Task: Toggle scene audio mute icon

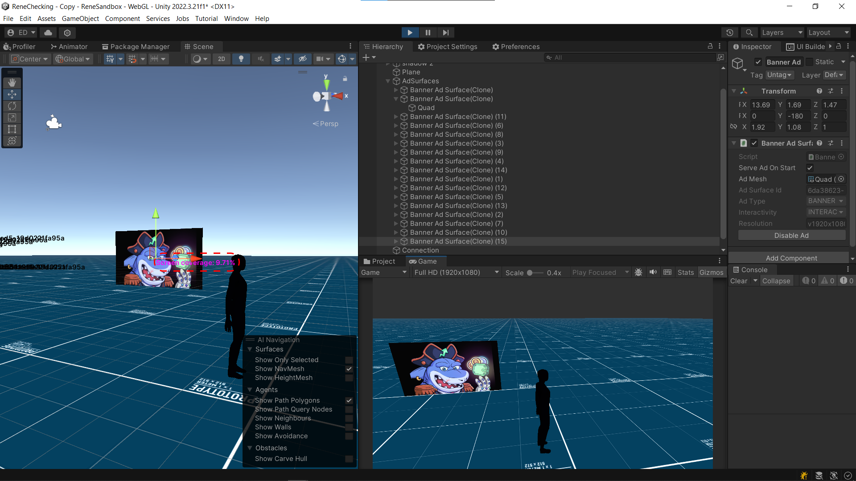Action: coord(261,59)
